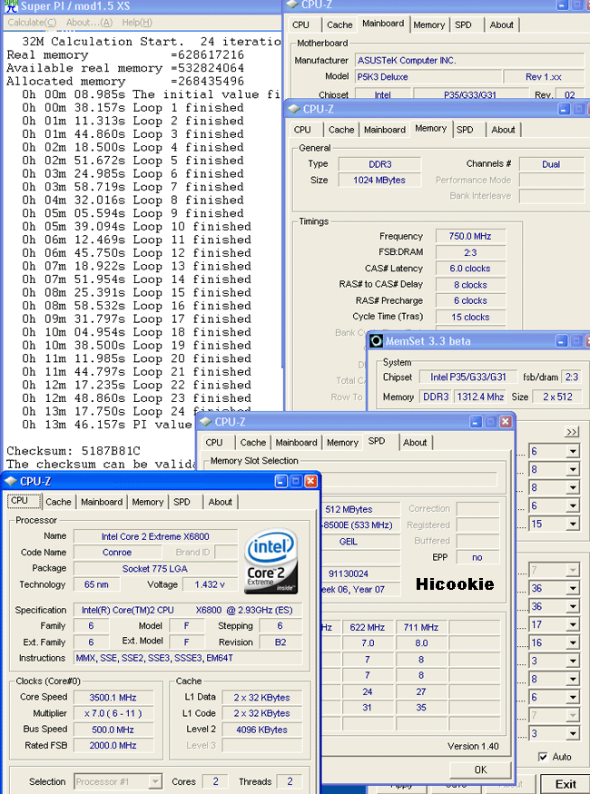The height and width of the screenshot is (794, 590).
Task: Click the MemSet 3.3 beta title icon
Action: click(376, 341)
